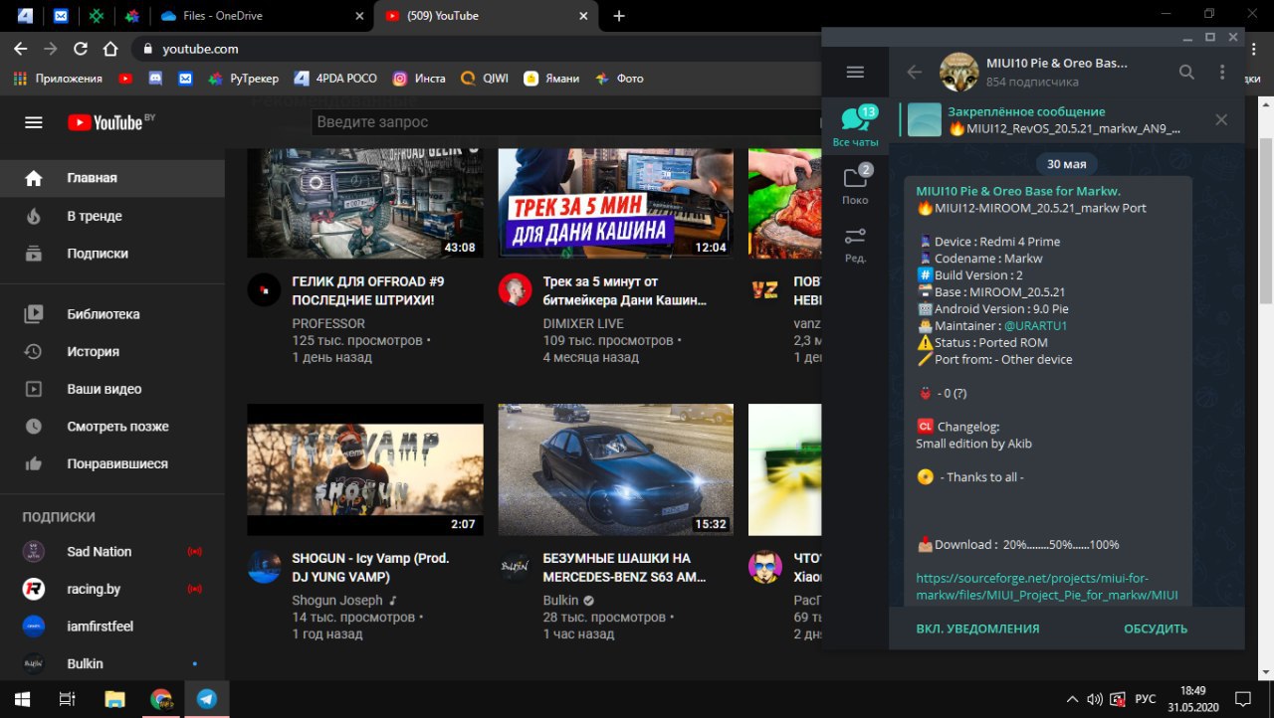
Task: Open Sad Nation subscription channel
Action: pos(111,552)
